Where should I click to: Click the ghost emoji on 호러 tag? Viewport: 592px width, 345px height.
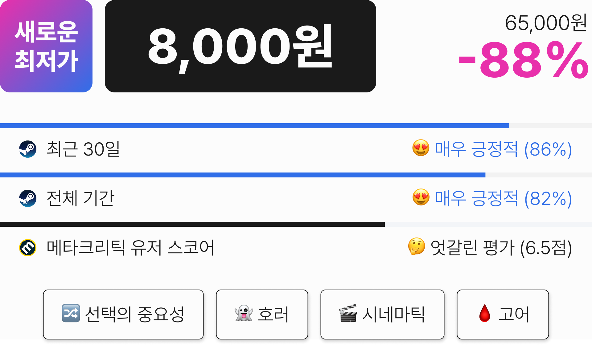pyautogui.click(x=244, y=313)
